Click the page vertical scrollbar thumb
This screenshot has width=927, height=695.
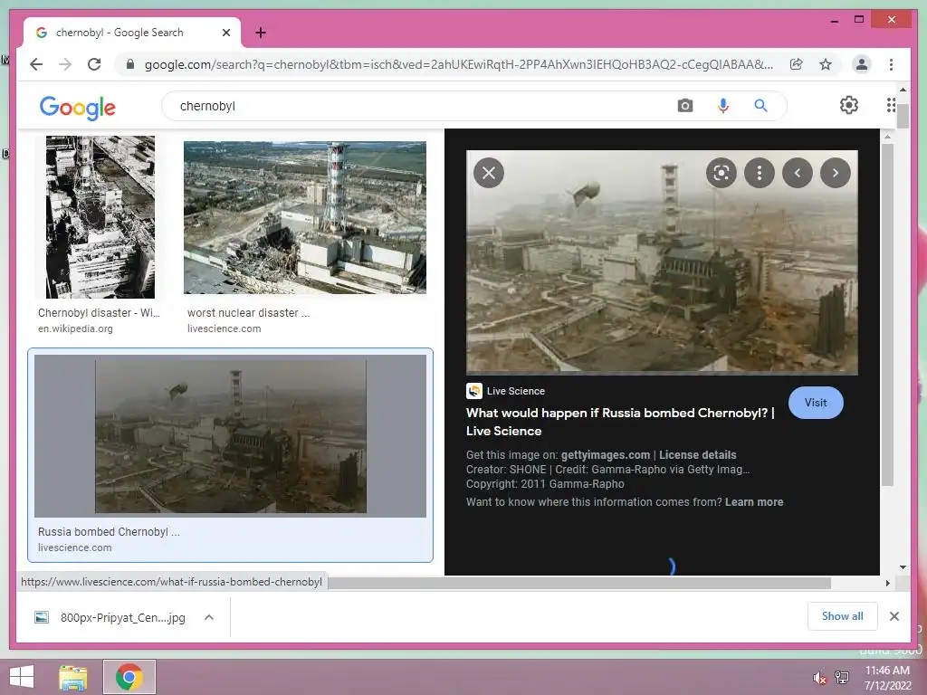click(903, 115)
